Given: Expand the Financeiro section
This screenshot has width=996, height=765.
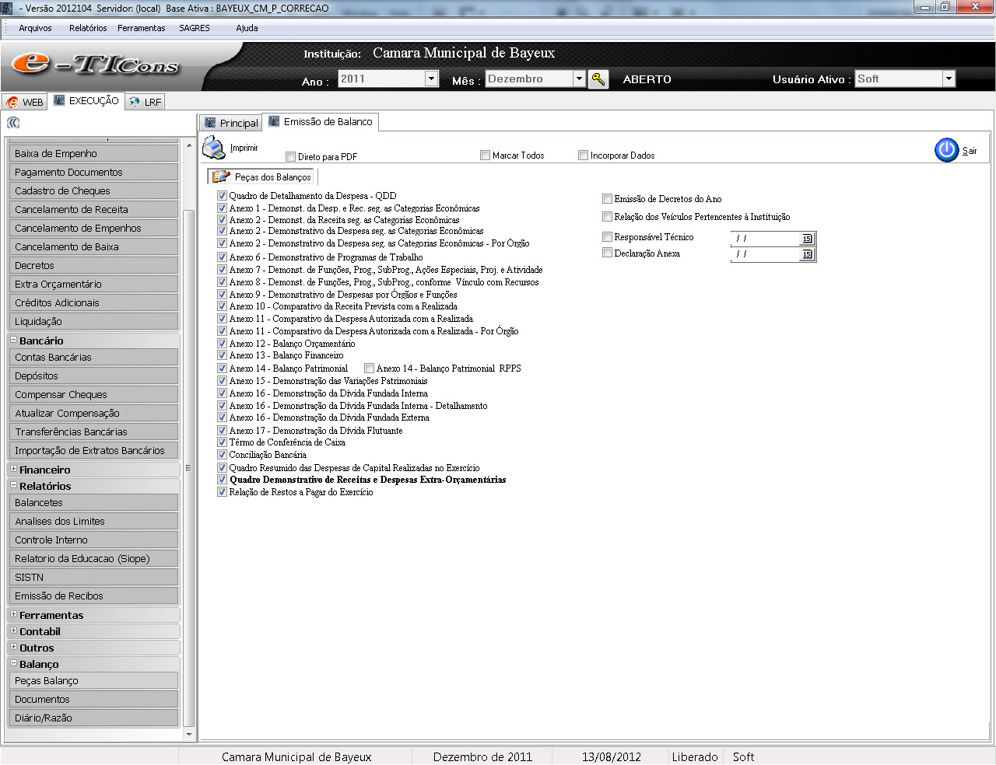Looking at the screenshot, I should (13, 469).
